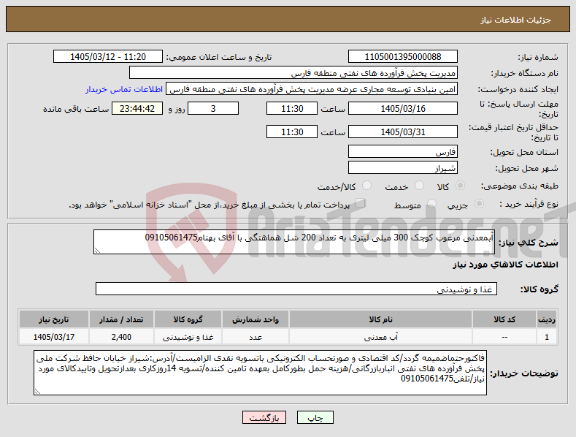Image resolution: width=576 pixels, height=437 pixels.
Task: Open the اطلاعات تماس خریدار link
Action: (124, 89)
